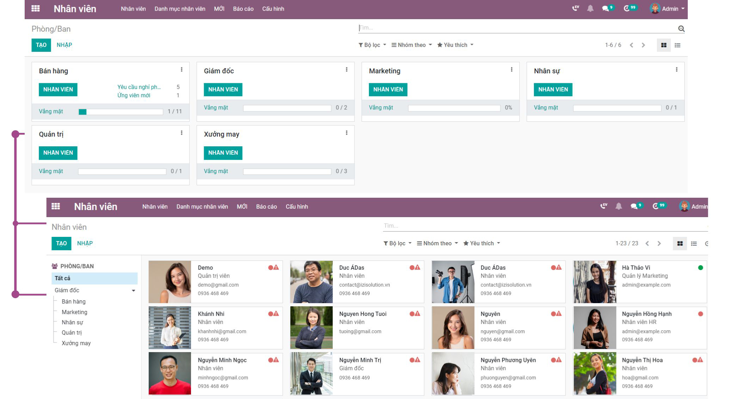
Task: Open chat messages icon with badge 9
Action: pyautogui.click(x=606, y=8)
